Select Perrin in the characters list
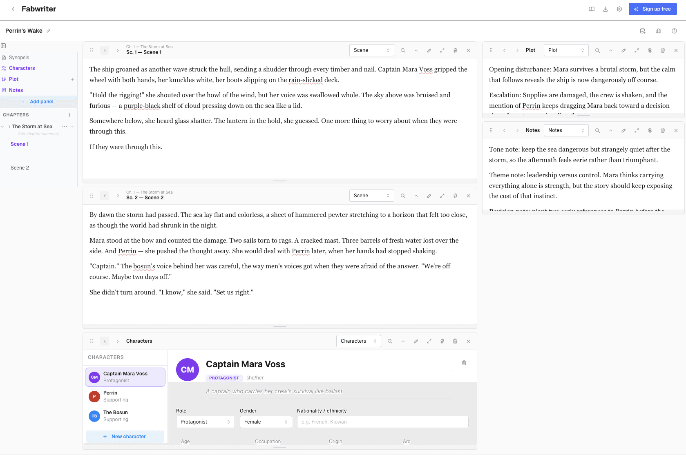 point(125,396)
